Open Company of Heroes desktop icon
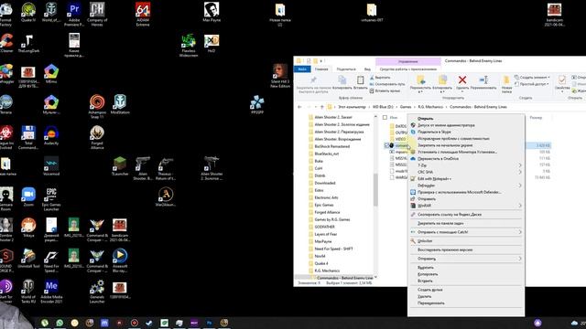The image size is (586, 329). [x=97, y=15]
